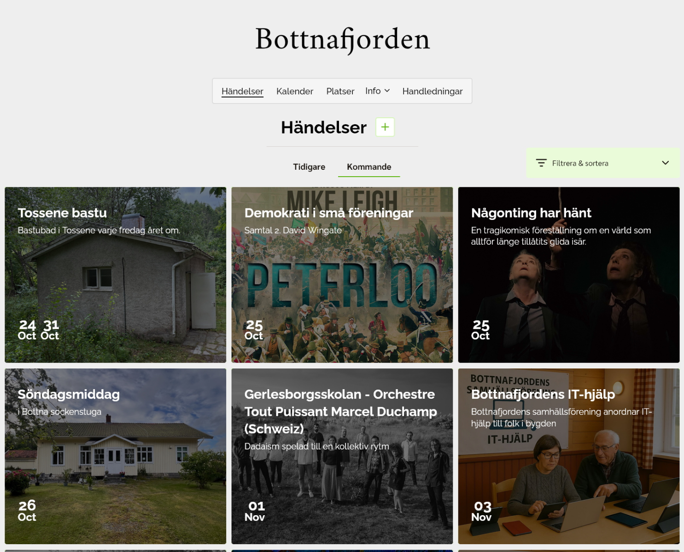Open the Info dropdown menu
684x552 pixels.
point(378,91)
